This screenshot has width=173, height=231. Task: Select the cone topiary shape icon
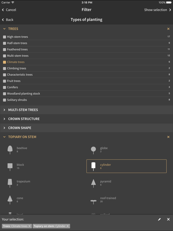coord(10,200)
